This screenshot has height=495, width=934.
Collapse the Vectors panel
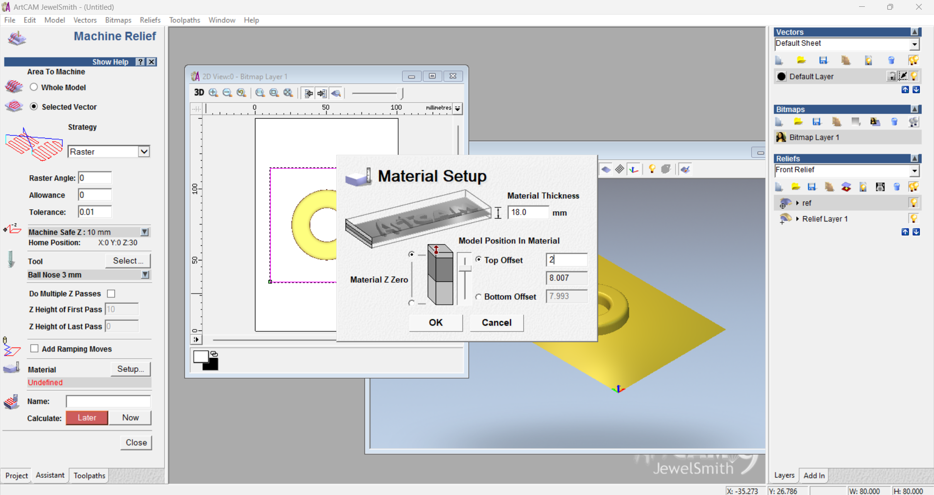915,32
